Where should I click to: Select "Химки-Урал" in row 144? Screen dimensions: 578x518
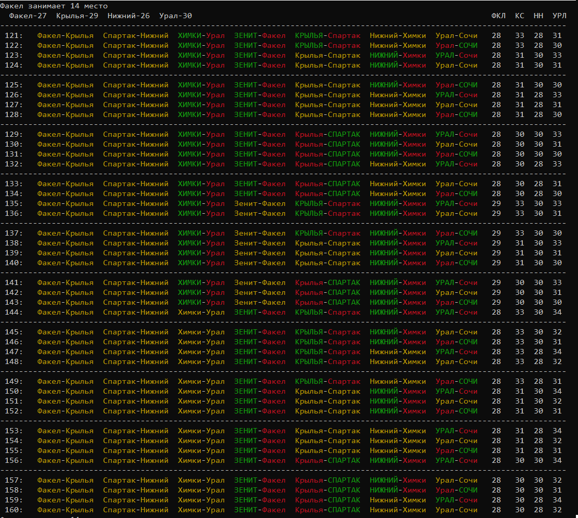(201, 313)
